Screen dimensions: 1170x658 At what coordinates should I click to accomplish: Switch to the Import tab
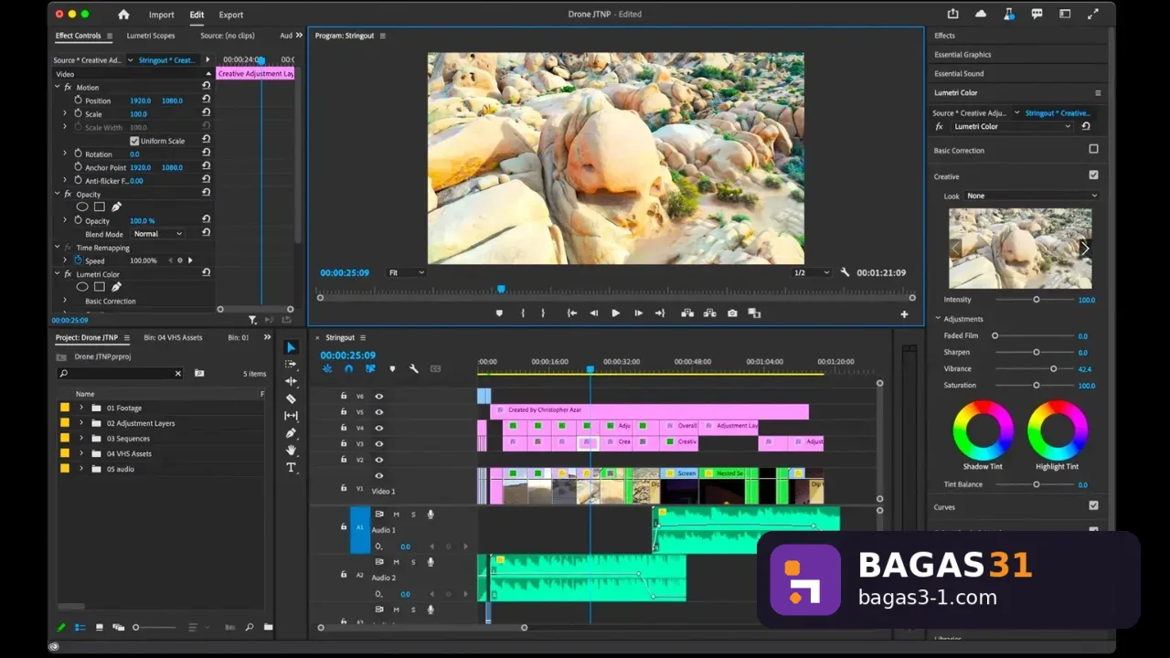pyautogui.click(x=162, y=15)
